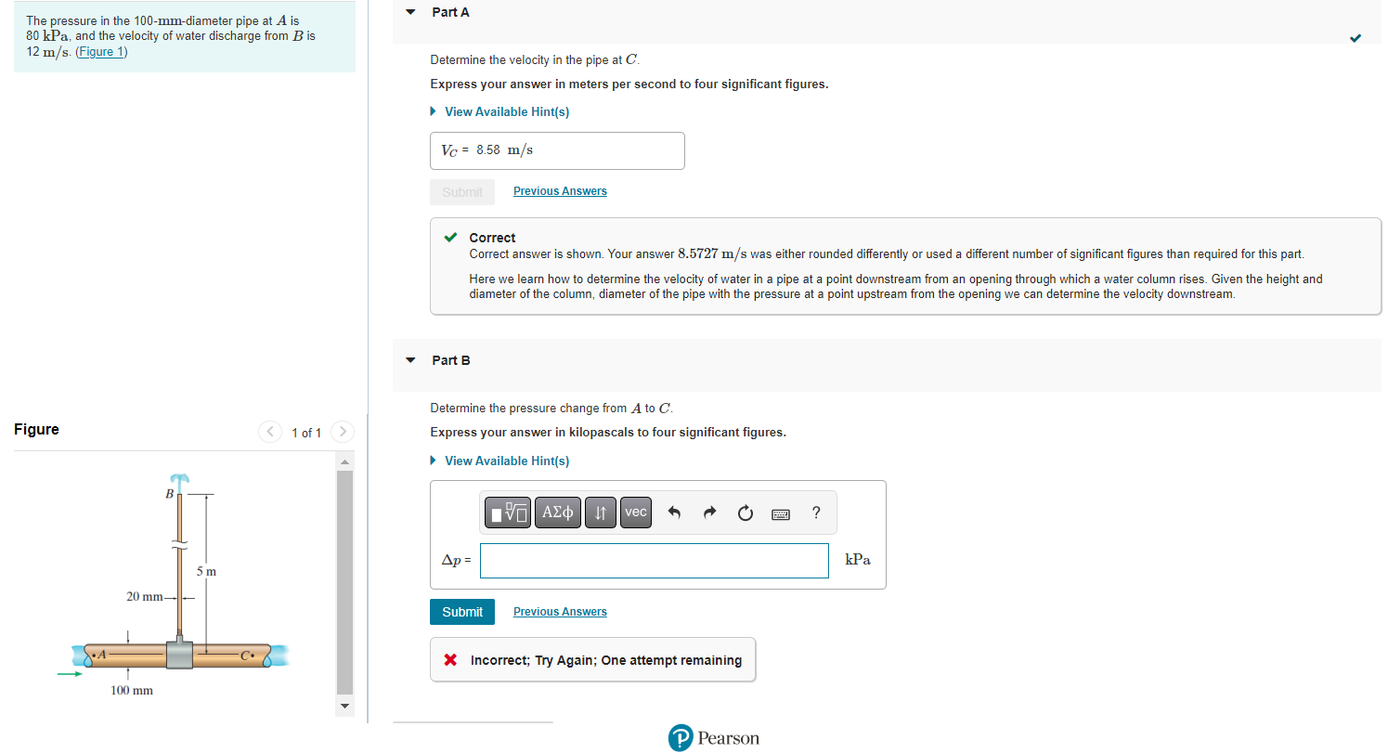
Task: Click the figure panel scrollbar down arrow
Action: pyautogui.click(x=344, y=707)
